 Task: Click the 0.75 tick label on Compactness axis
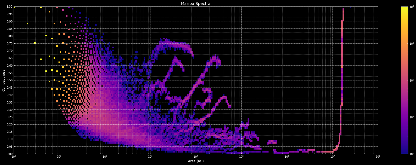pyautogui.click(x=9, y=43)
